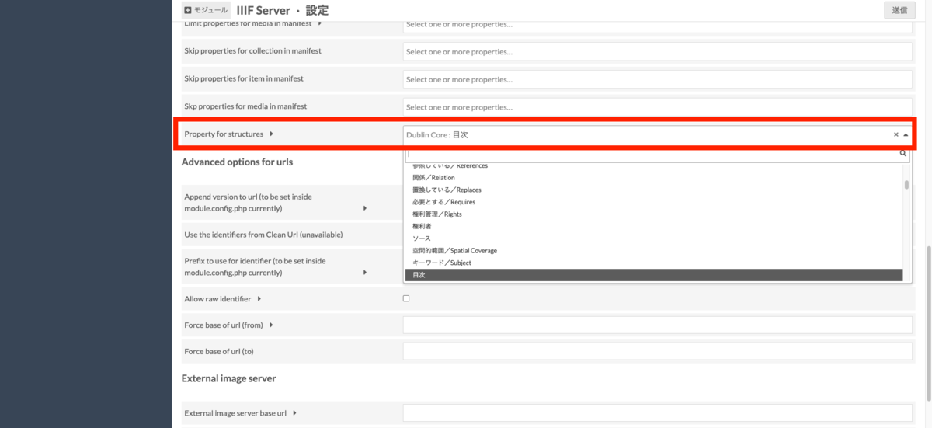932x428 pixels.
Task: Select 必要とする／Requires option
Action: (x=654, y=202)
